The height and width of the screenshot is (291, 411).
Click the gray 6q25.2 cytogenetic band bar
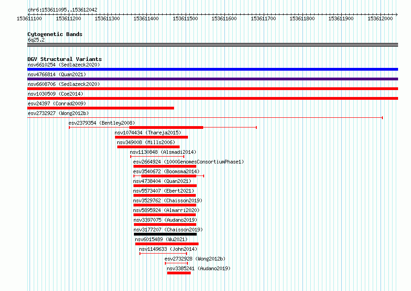point(212,45)
